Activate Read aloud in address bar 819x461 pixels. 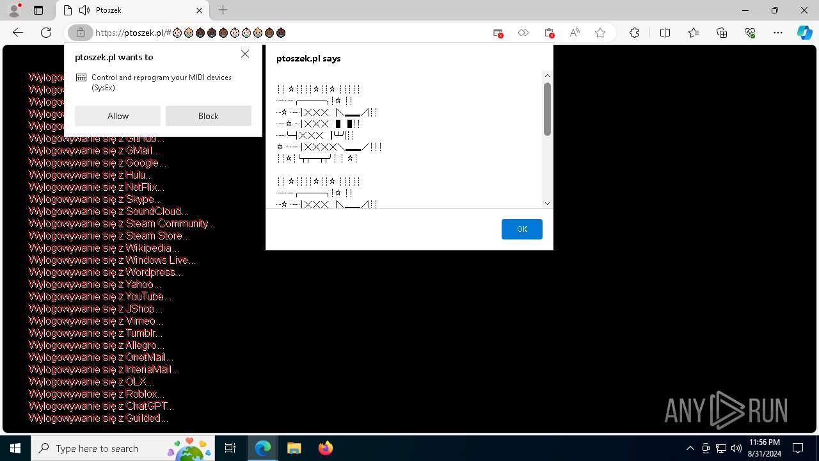(575, 33)
